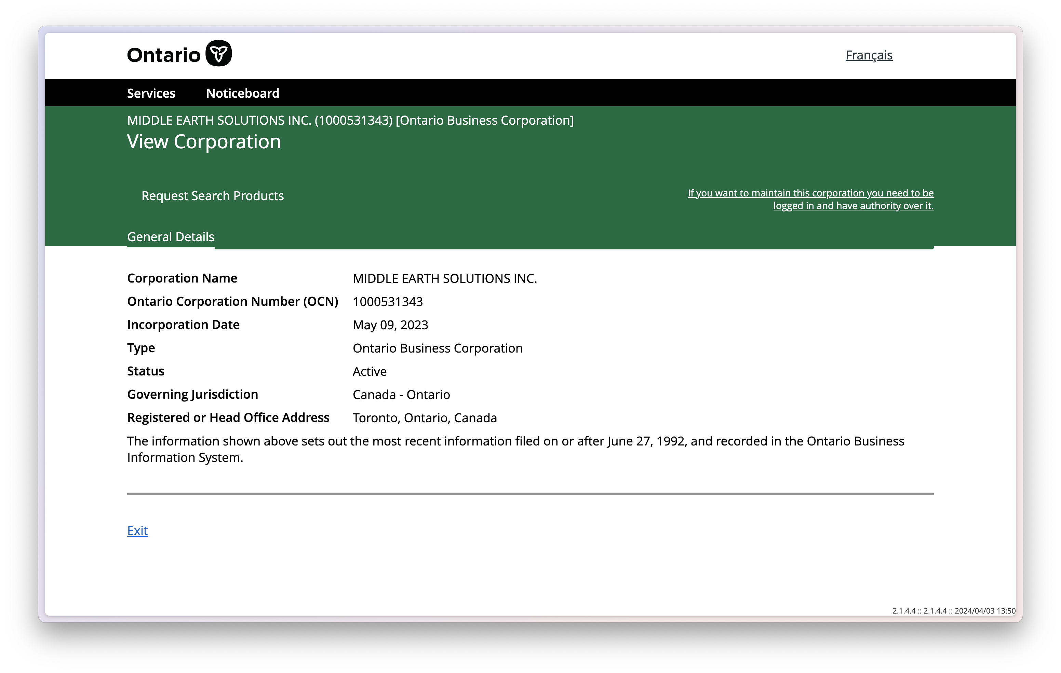
Task: Click Request Search Products
Action: pos(212,195)
